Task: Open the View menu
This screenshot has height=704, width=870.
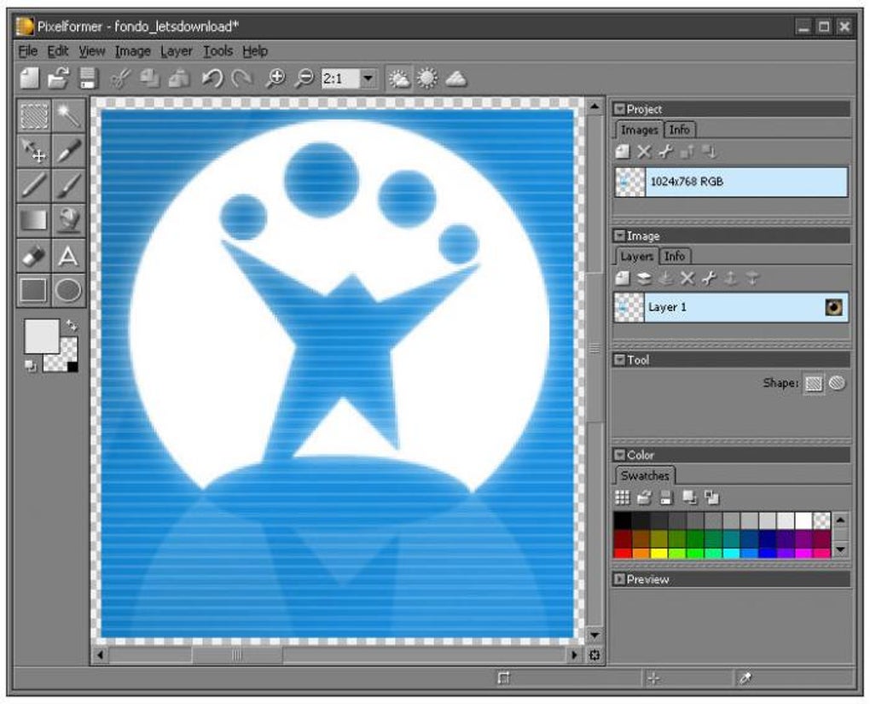Action: coord(91,51)
